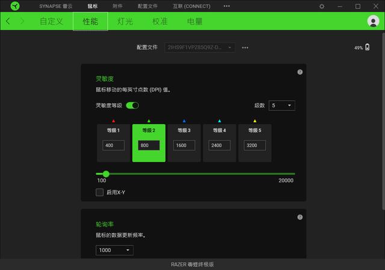Go back with the left arrow
This screenshot has height=270, width=385.
(8, 21)
